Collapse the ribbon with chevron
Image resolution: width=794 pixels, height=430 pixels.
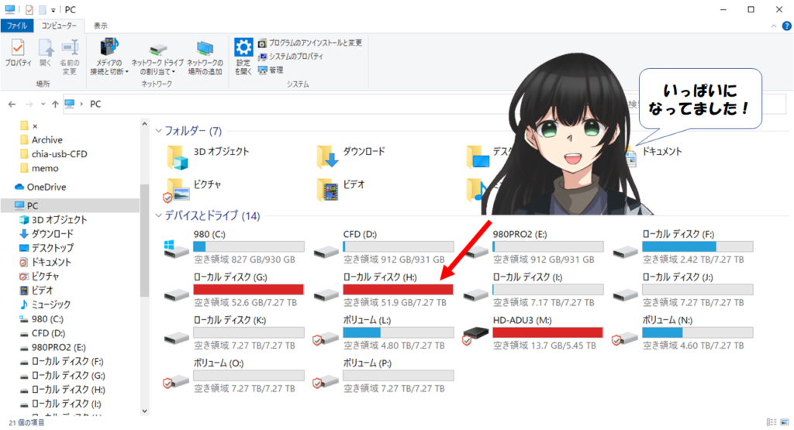click(774, 26)
